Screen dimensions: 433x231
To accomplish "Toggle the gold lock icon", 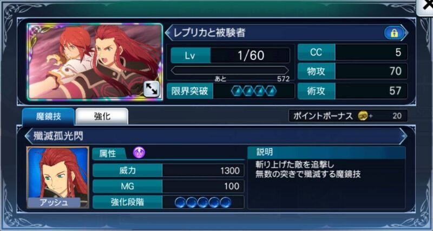I will pyautogui.click(x=394, y=33).
